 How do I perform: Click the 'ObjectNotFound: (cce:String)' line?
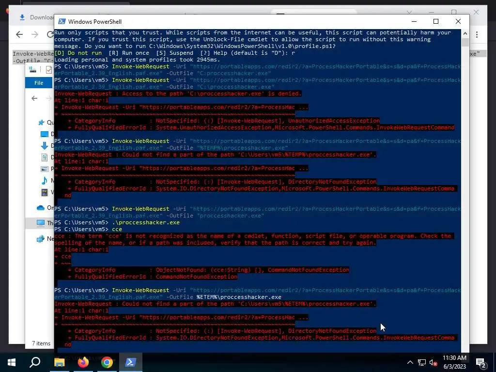(208, 270)
